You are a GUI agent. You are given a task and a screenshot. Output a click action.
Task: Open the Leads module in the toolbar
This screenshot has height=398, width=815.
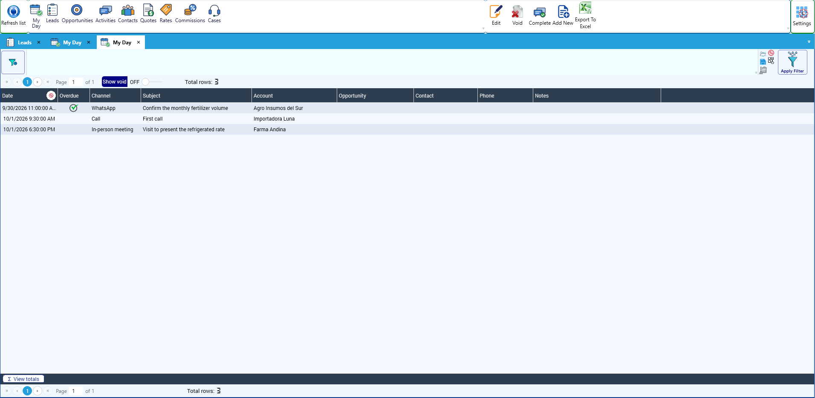52,13
